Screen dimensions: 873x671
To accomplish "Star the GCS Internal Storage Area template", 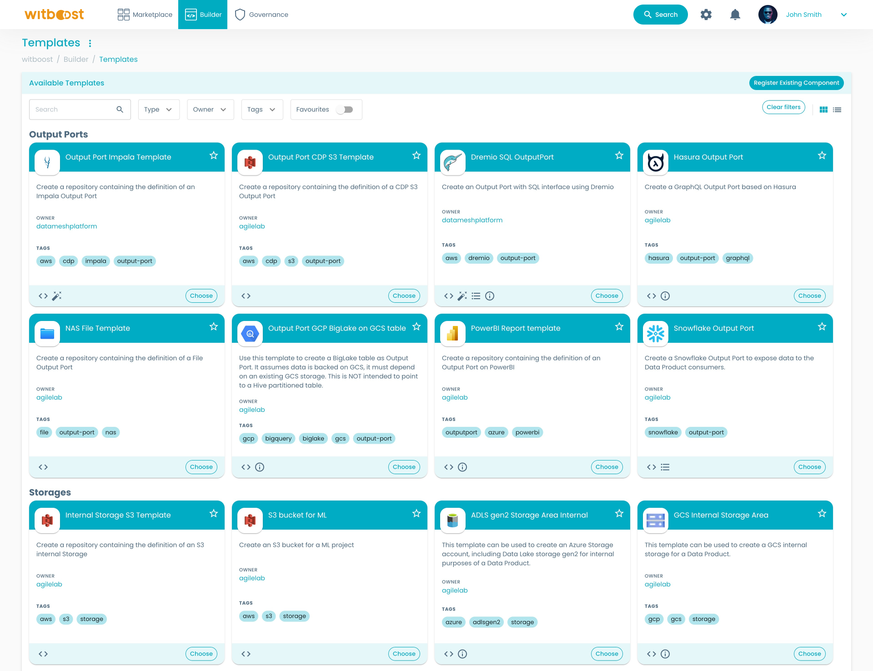I will pyautogui.click(x=822, y=513).
